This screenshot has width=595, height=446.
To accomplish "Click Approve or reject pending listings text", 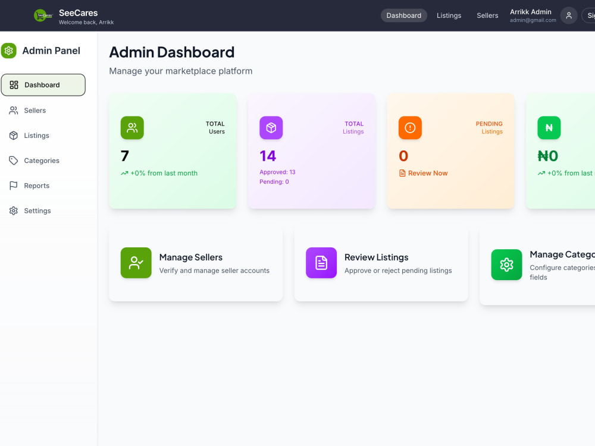I will [398, 271].
